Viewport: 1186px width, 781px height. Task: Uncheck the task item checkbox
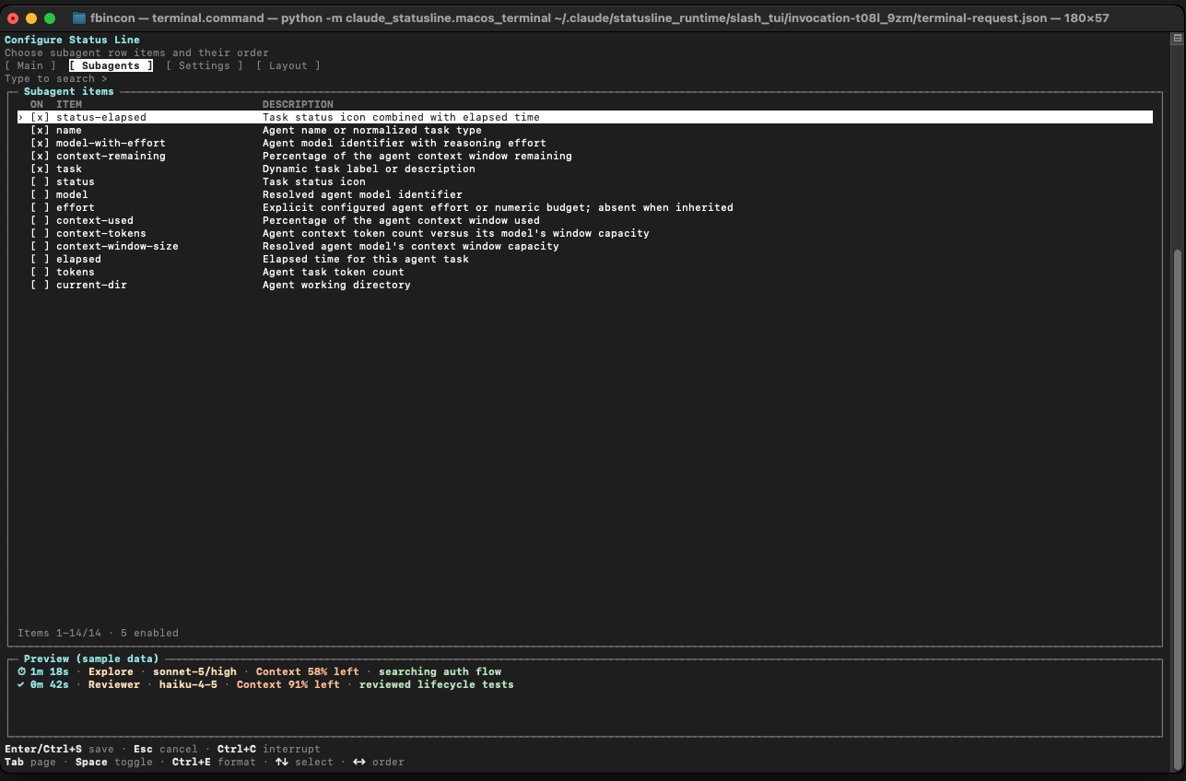(41, 169)
